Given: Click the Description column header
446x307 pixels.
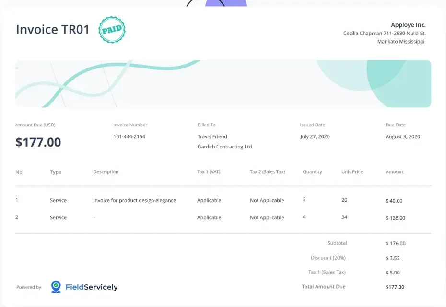Looking at the screenshot, I should [106, 172].
